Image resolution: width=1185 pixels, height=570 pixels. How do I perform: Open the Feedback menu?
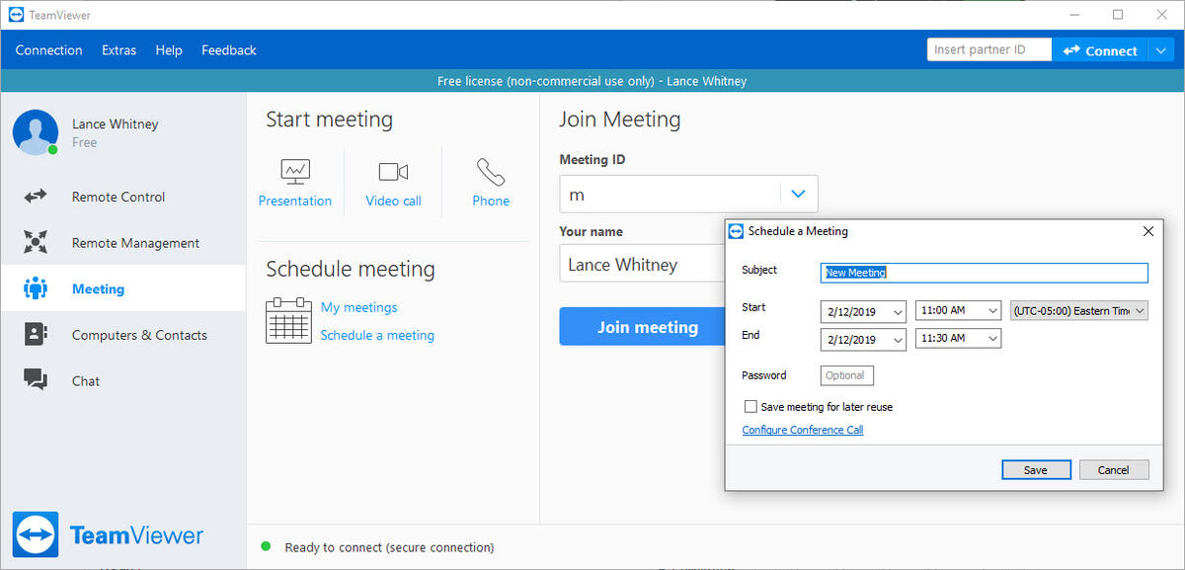pyautogui.click(x=229, y=50)
